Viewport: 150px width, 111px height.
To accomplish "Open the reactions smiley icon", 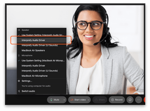I will pyautogui.click(x=130, y=100).
